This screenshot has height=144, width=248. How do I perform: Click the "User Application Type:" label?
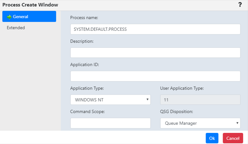click(x=182, y=89)
